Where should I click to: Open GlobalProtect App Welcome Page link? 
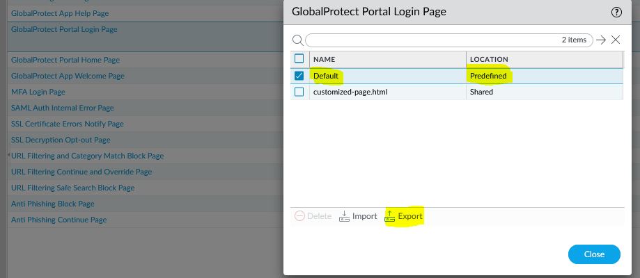tap(68, 76)
